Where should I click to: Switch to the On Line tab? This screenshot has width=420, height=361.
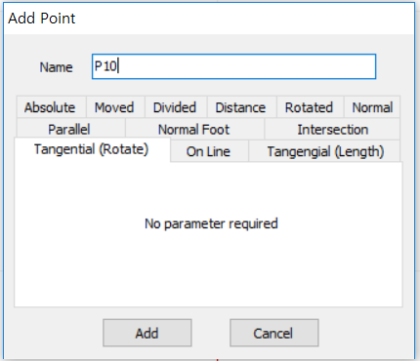pos(209,151)
